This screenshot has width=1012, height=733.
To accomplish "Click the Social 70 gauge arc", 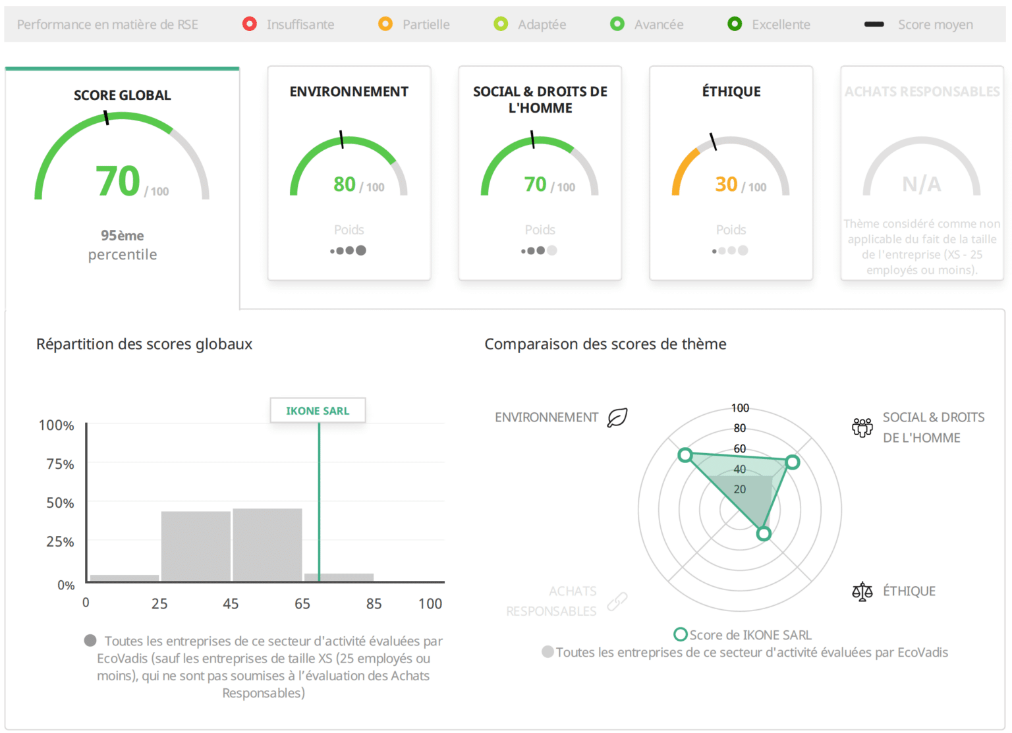I will (540, 165).
